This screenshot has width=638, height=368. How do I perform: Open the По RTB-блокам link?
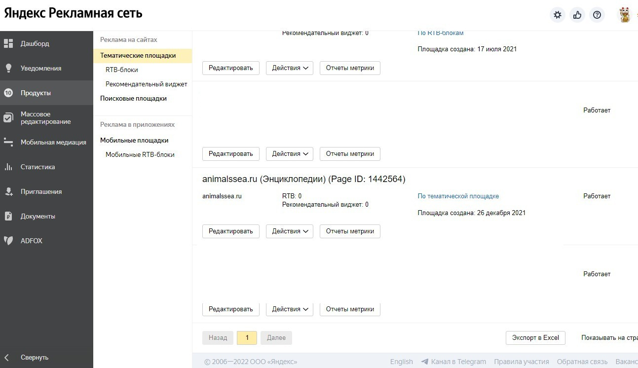point(441,33)
